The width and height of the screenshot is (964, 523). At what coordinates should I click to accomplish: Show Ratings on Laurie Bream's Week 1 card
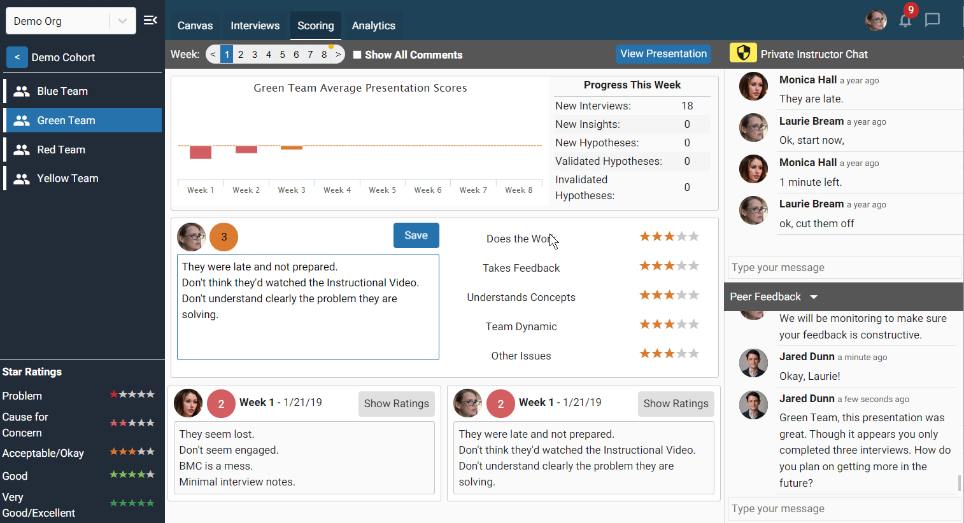tap(676, 403)
